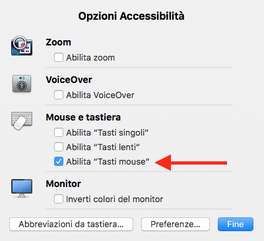Click the "Monitor" section heading
Viewport: 264px width, 241px height.
pos(63,184)
